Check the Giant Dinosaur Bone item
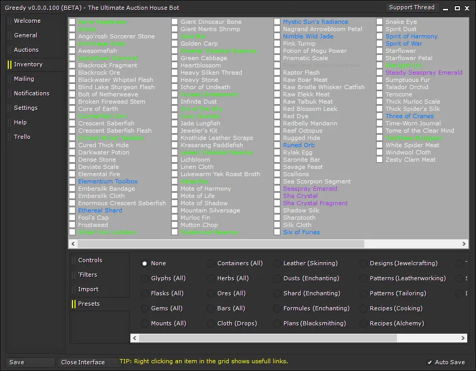 pyautogui.click(x=175, y=22)
